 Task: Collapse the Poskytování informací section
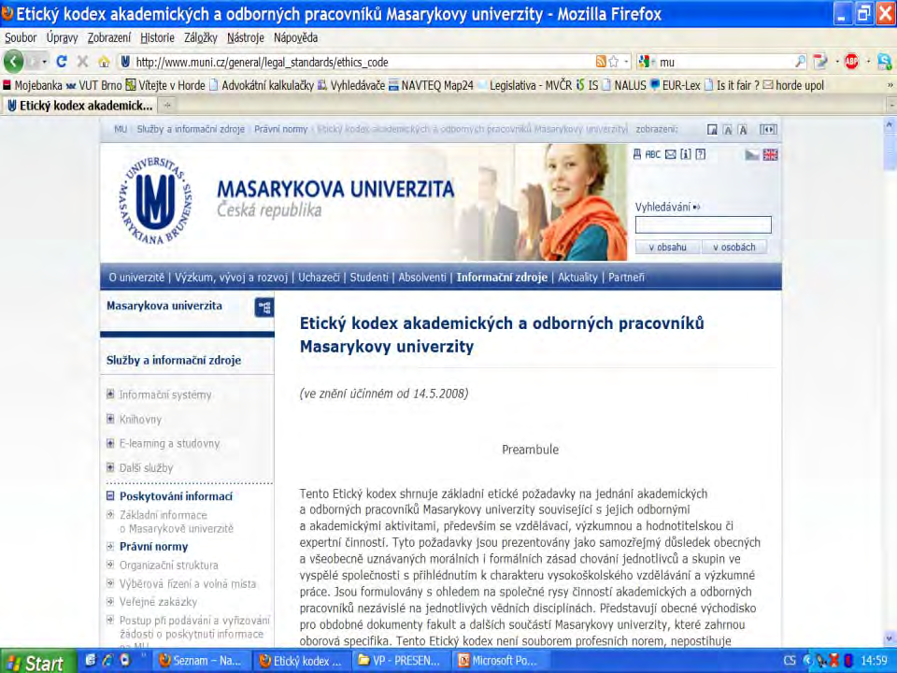110,495
